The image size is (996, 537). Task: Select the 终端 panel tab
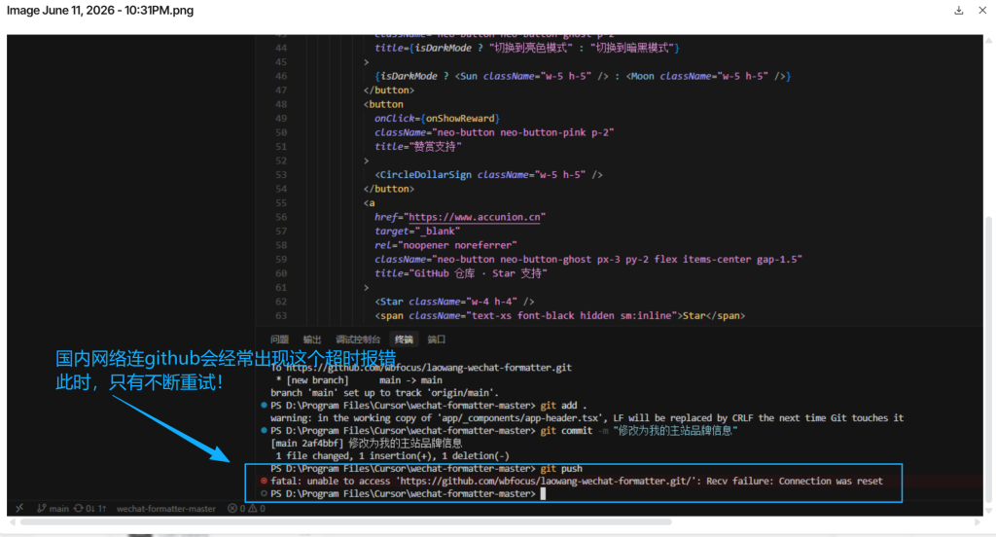coord(404,340)
